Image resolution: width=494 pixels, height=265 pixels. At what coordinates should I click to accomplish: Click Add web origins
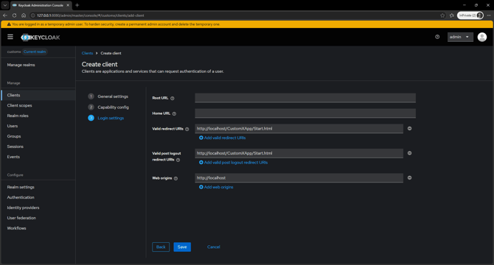[x=216, y=188]
